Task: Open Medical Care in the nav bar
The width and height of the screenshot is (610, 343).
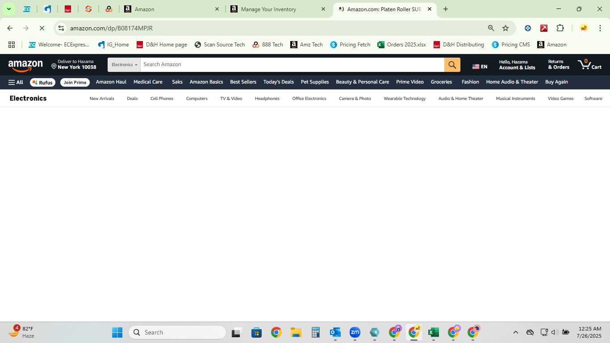Action: pos(148,82)
